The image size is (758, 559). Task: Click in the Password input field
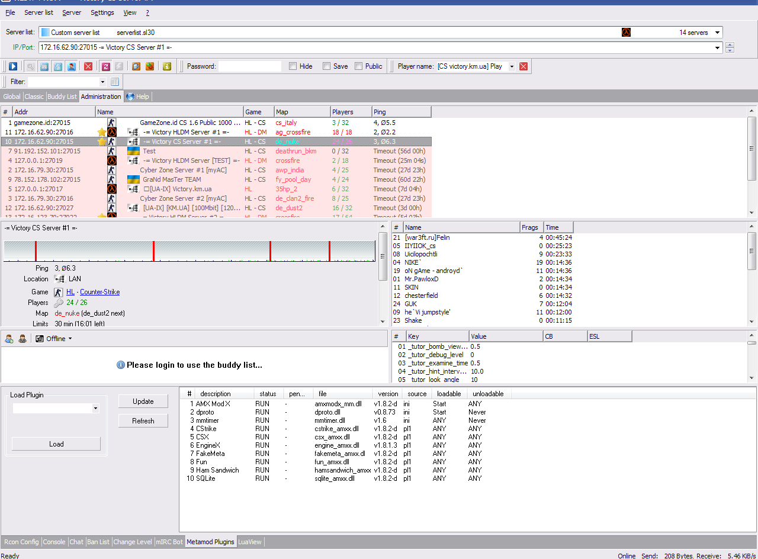point(250,66)
